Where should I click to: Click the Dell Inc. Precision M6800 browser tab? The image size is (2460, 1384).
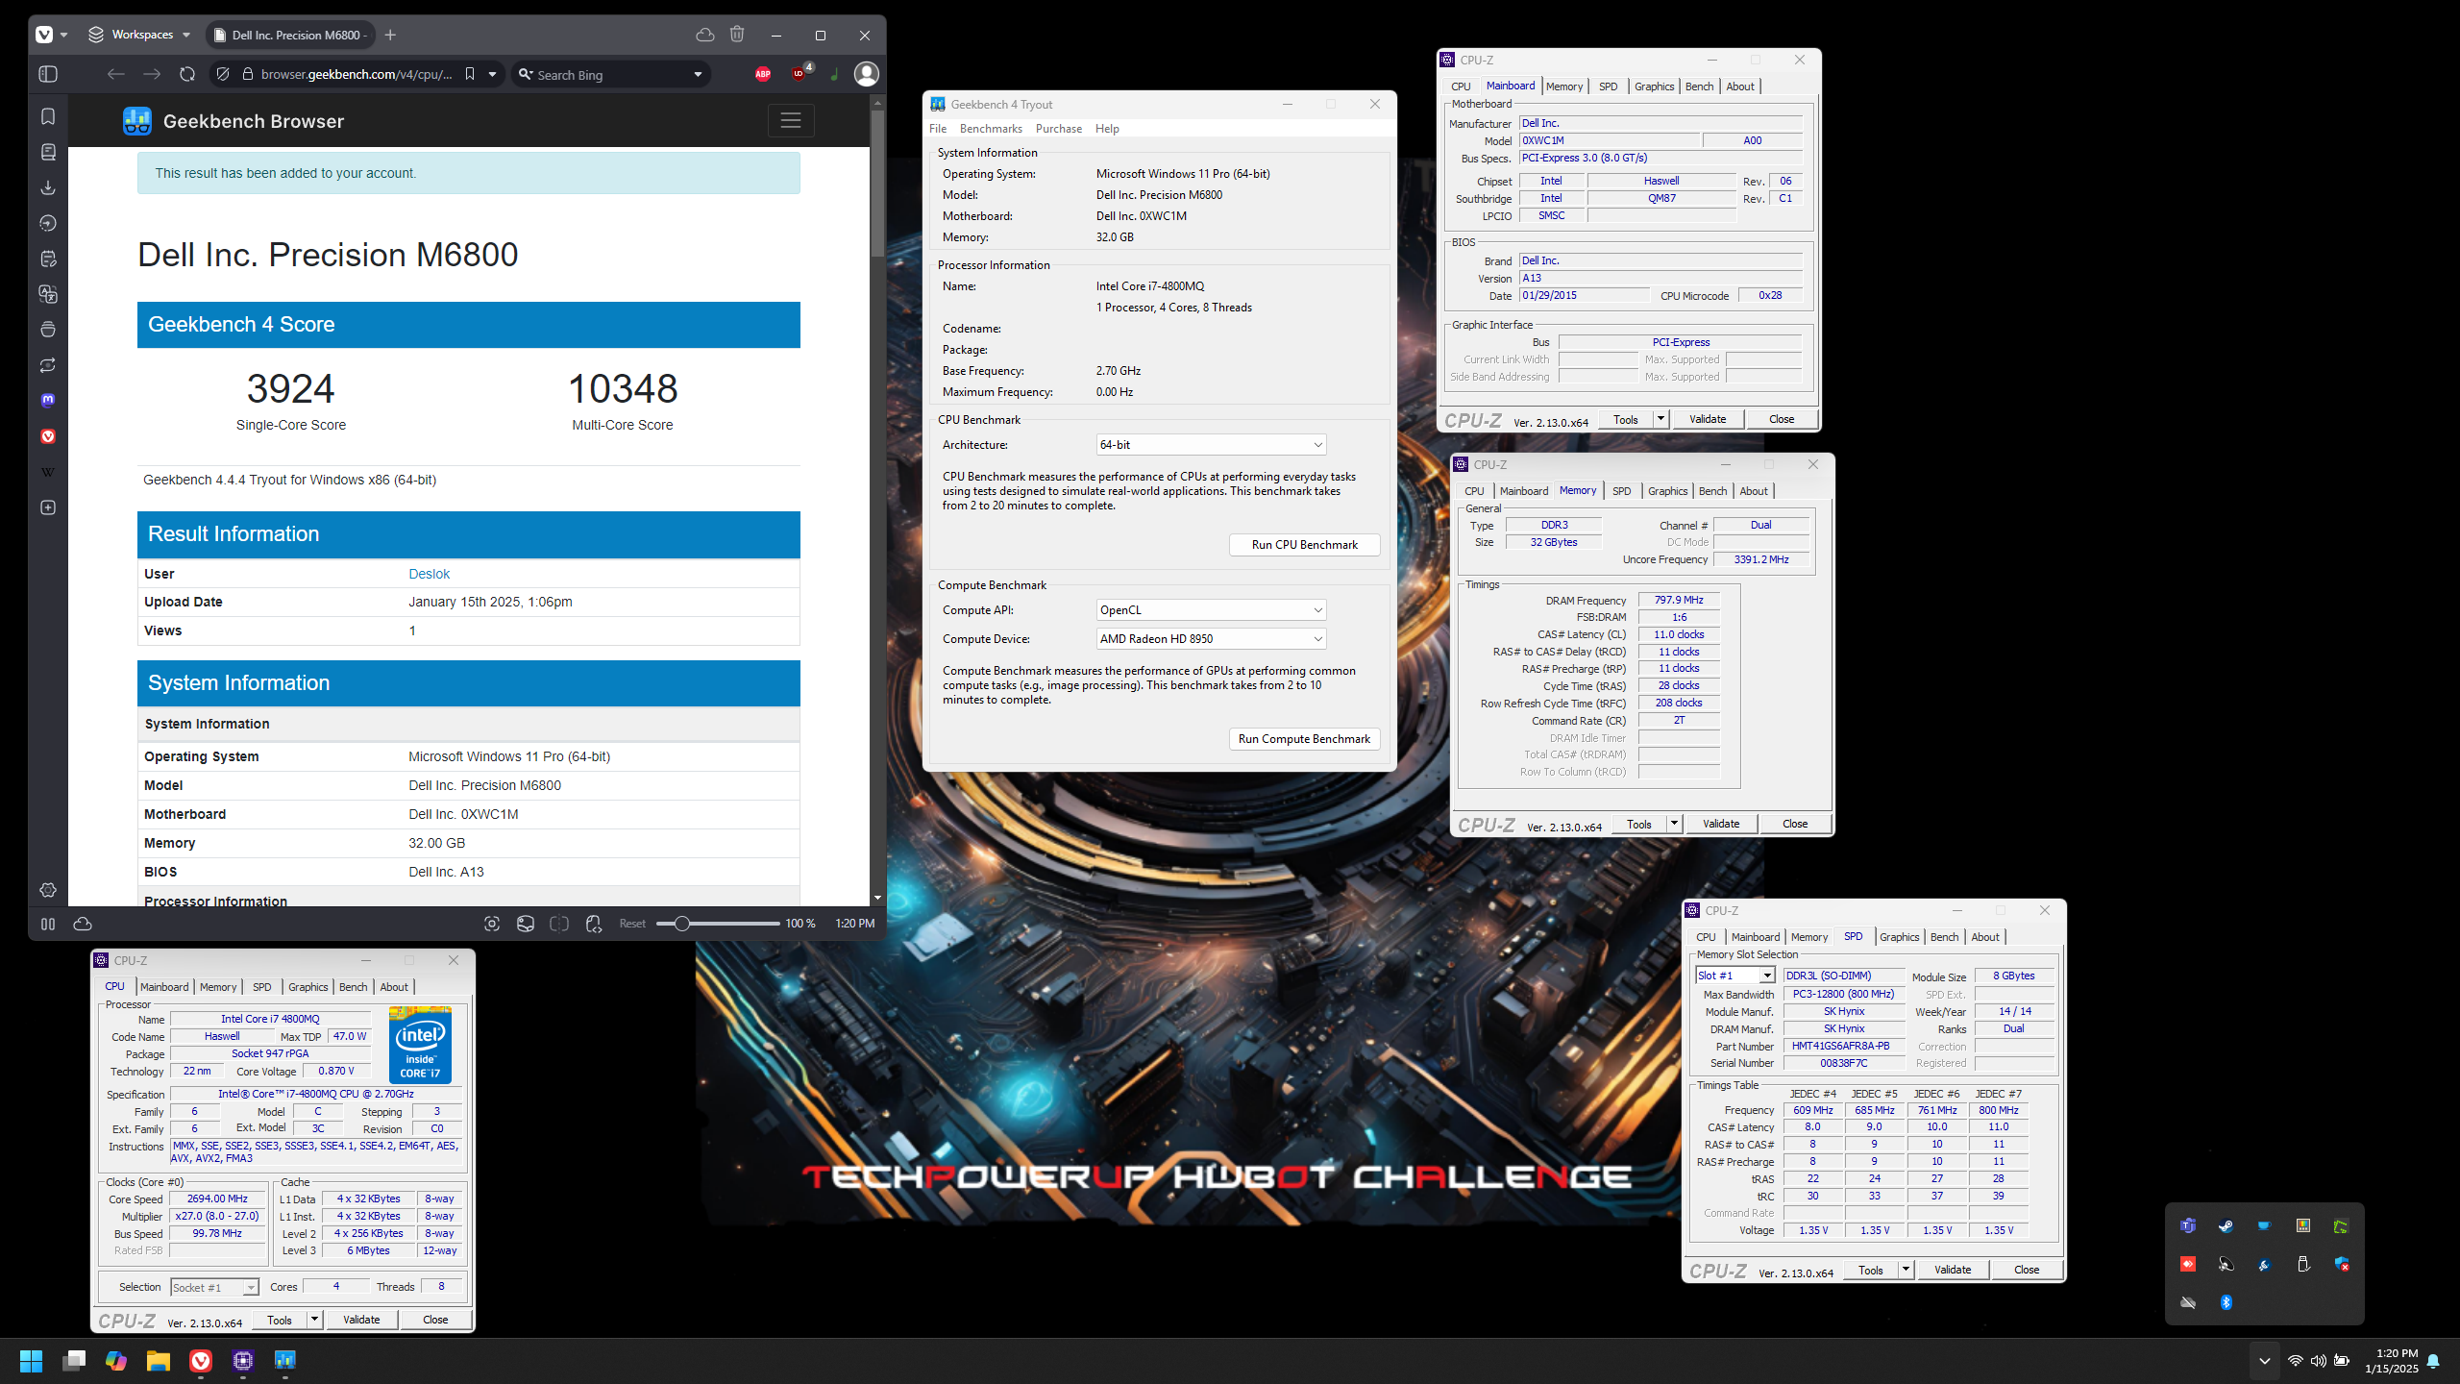(x=290, y=35)
